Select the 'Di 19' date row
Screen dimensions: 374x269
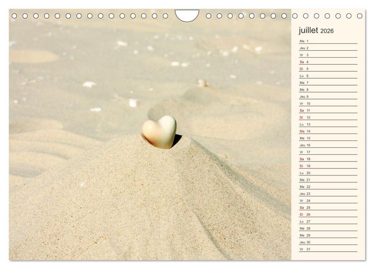tap(328, 166)
